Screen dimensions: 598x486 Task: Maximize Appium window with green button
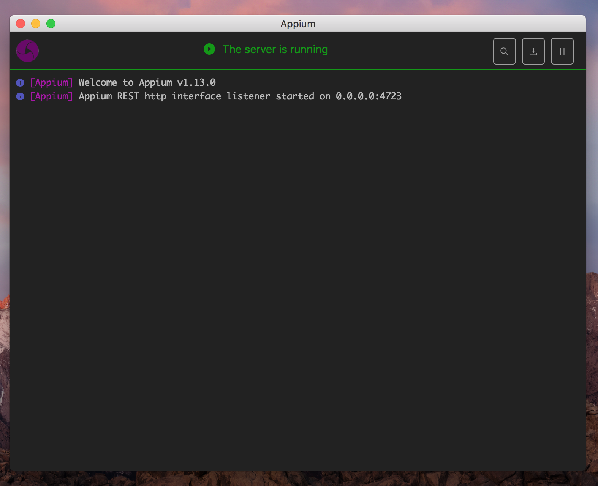[x=51, y=24]
